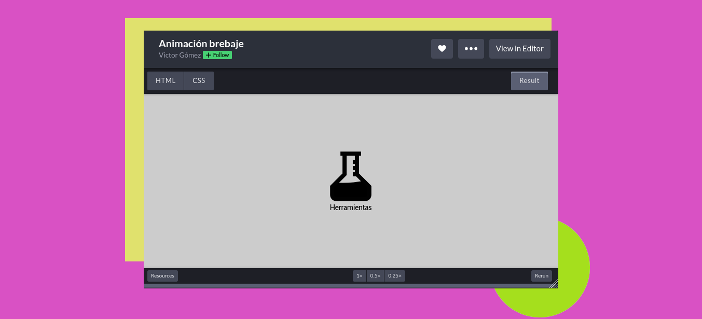This screenshot has height=319, width=702.
Task: Switch to the HTML code tab
Action: tap(166, 81)
